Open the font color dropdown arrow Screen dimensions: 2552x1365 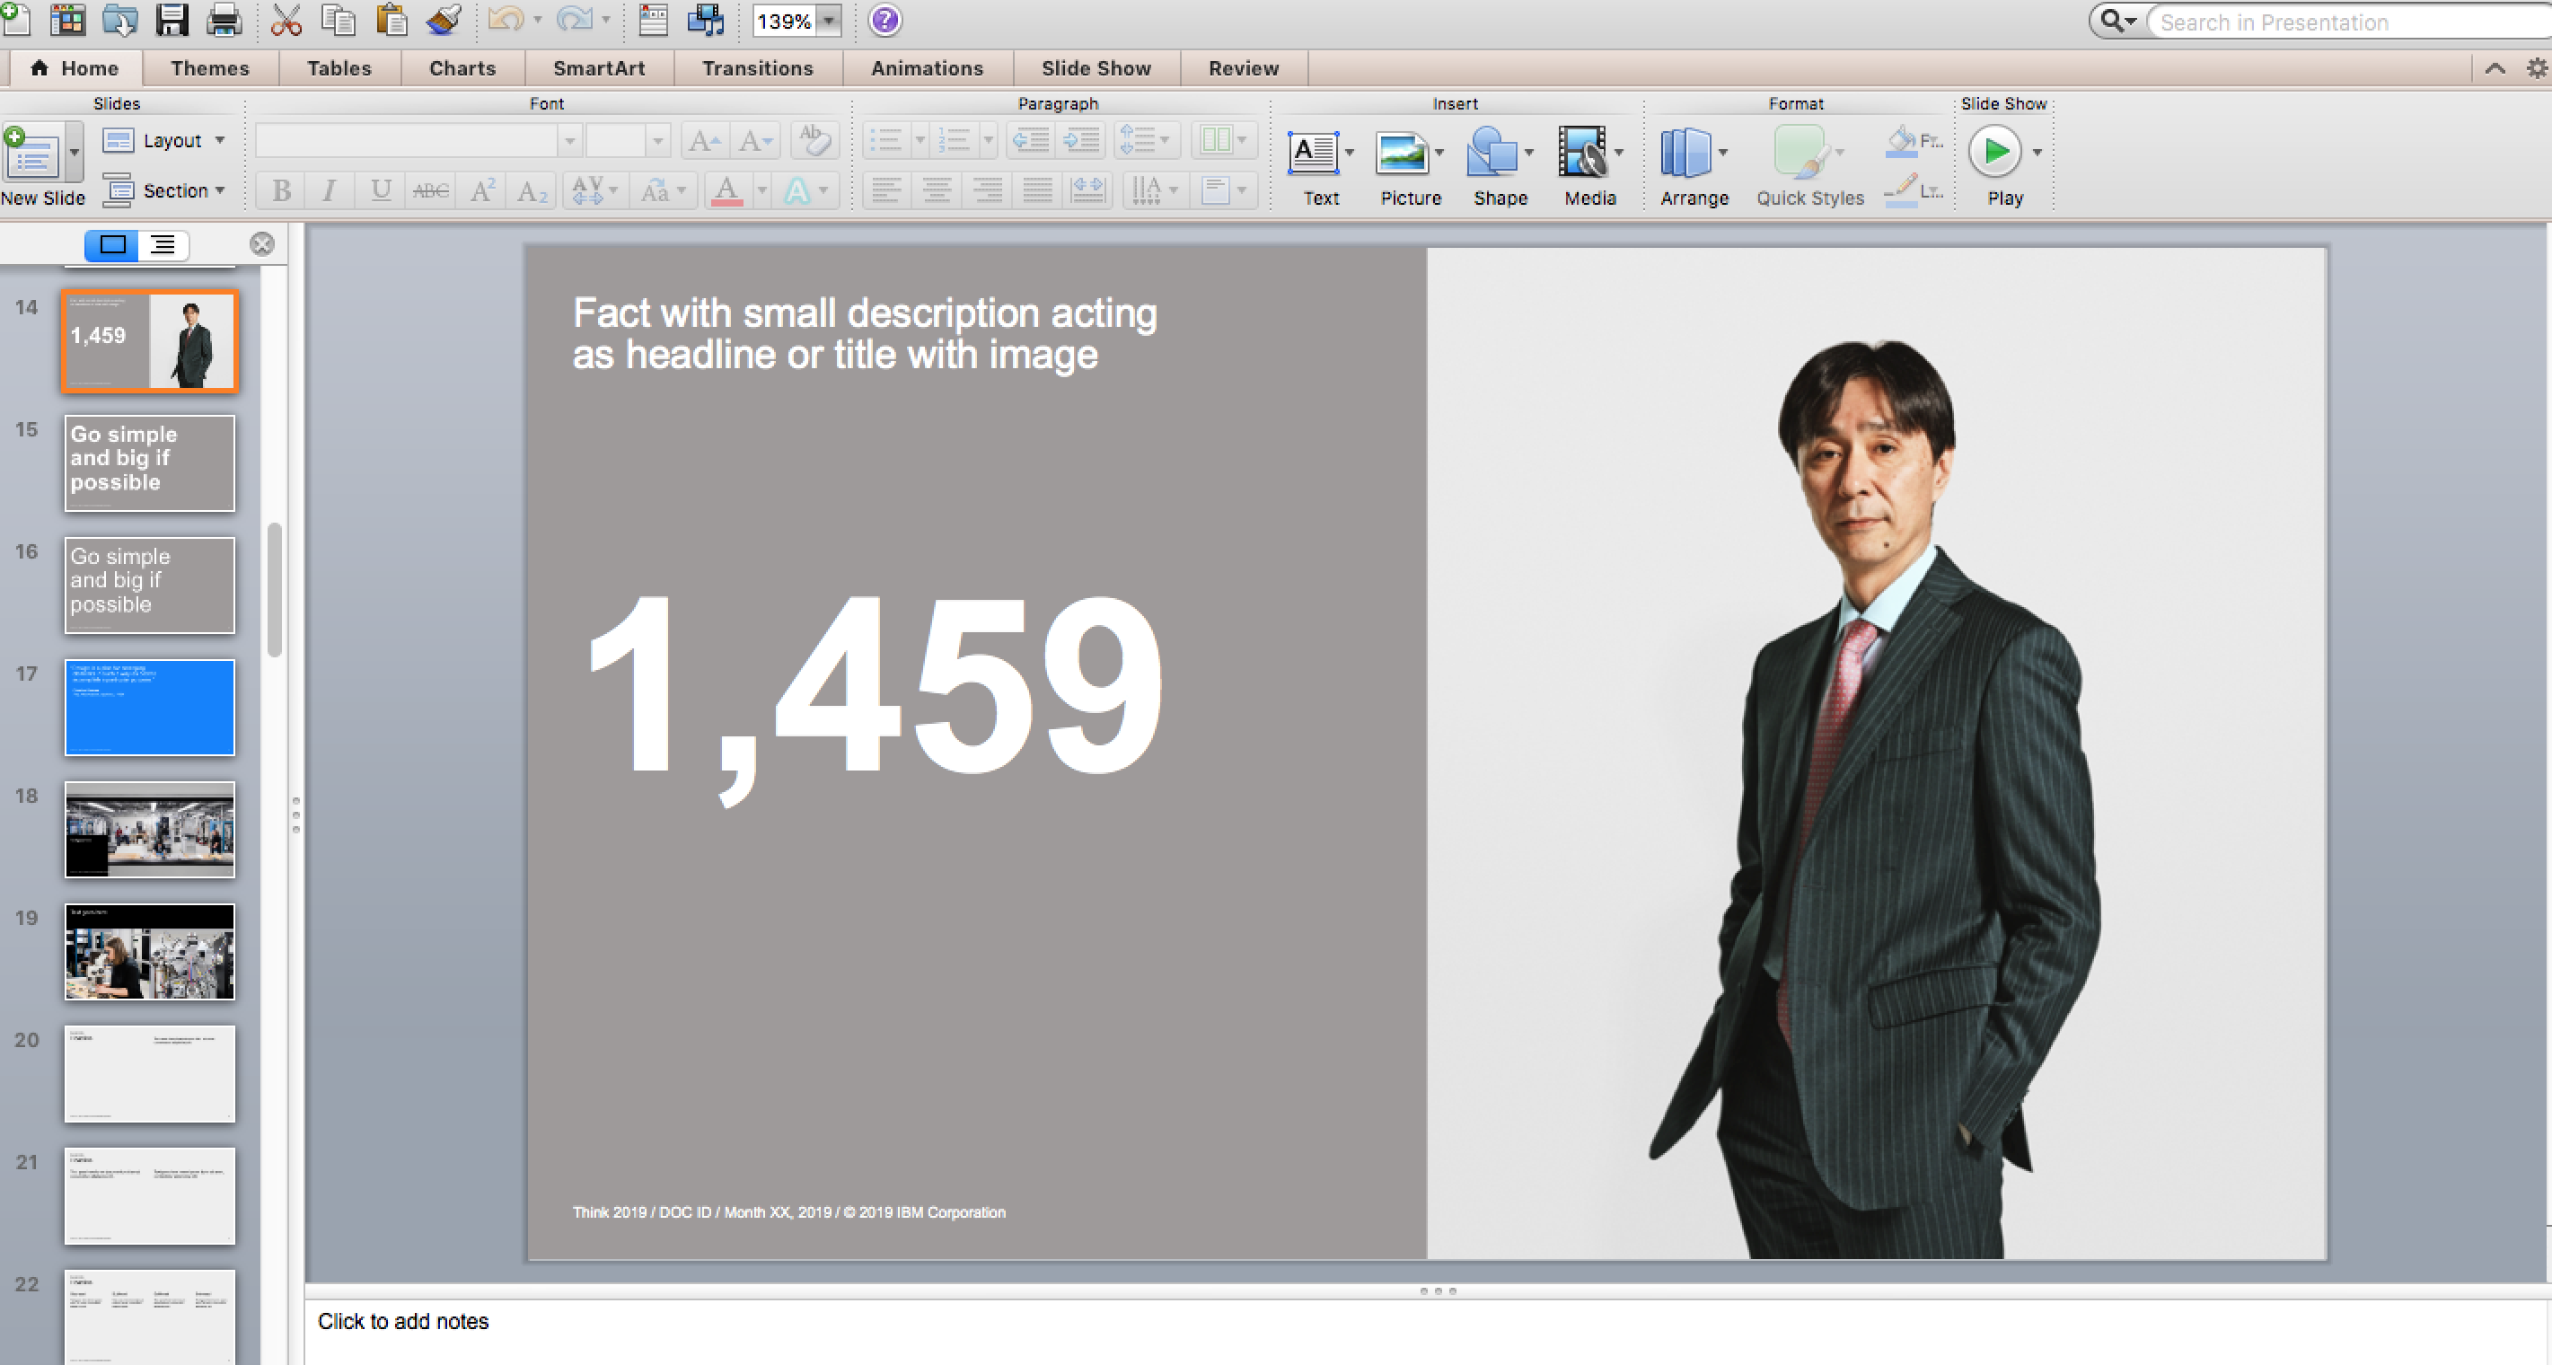(761, 190)
